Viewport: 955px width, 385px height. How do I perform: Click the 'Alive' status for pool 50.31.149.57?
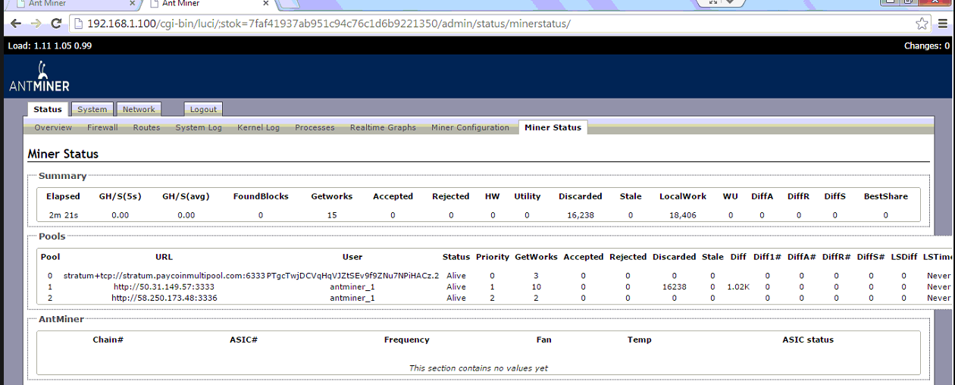click(x=456, y=287)
